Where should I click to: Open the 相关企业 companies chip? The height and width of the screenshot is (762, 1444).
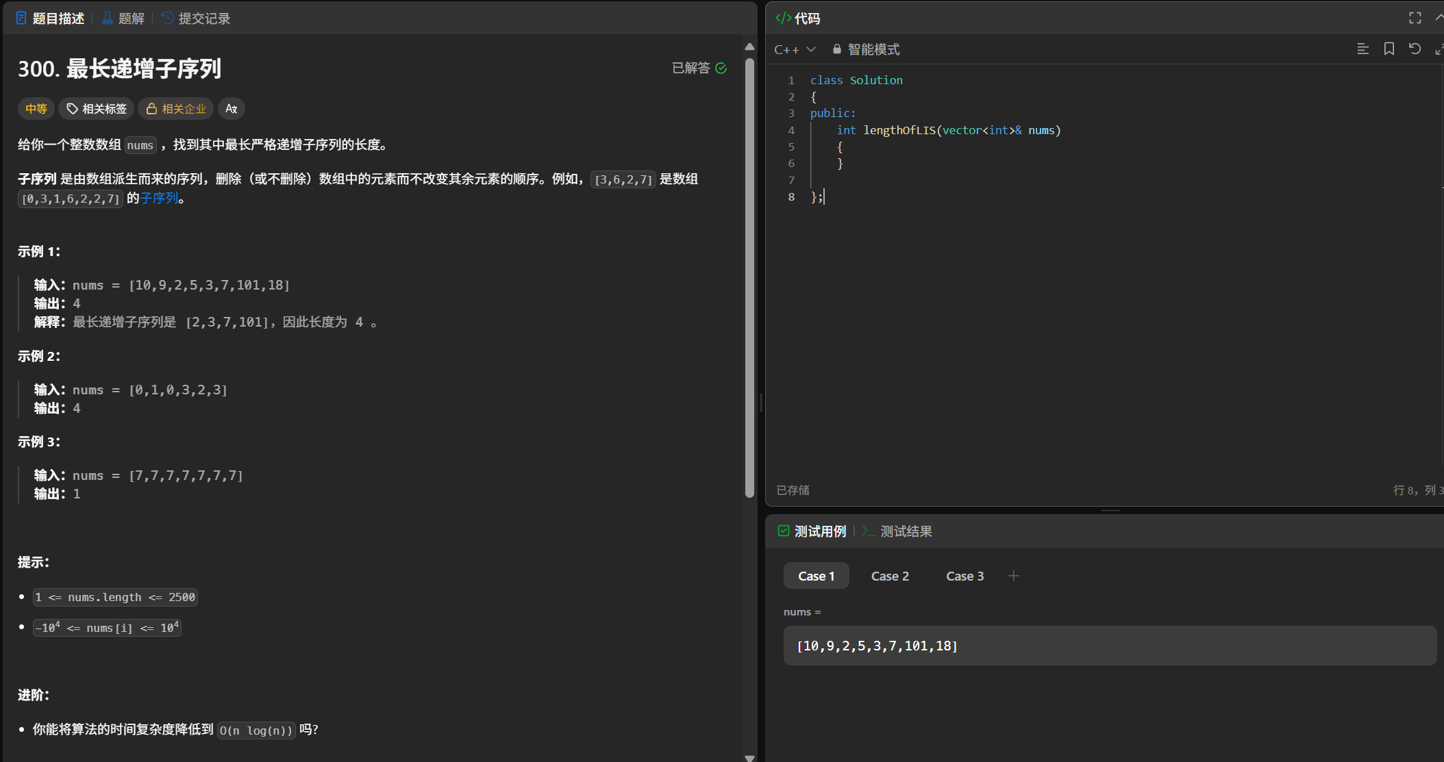coord(176,109)
